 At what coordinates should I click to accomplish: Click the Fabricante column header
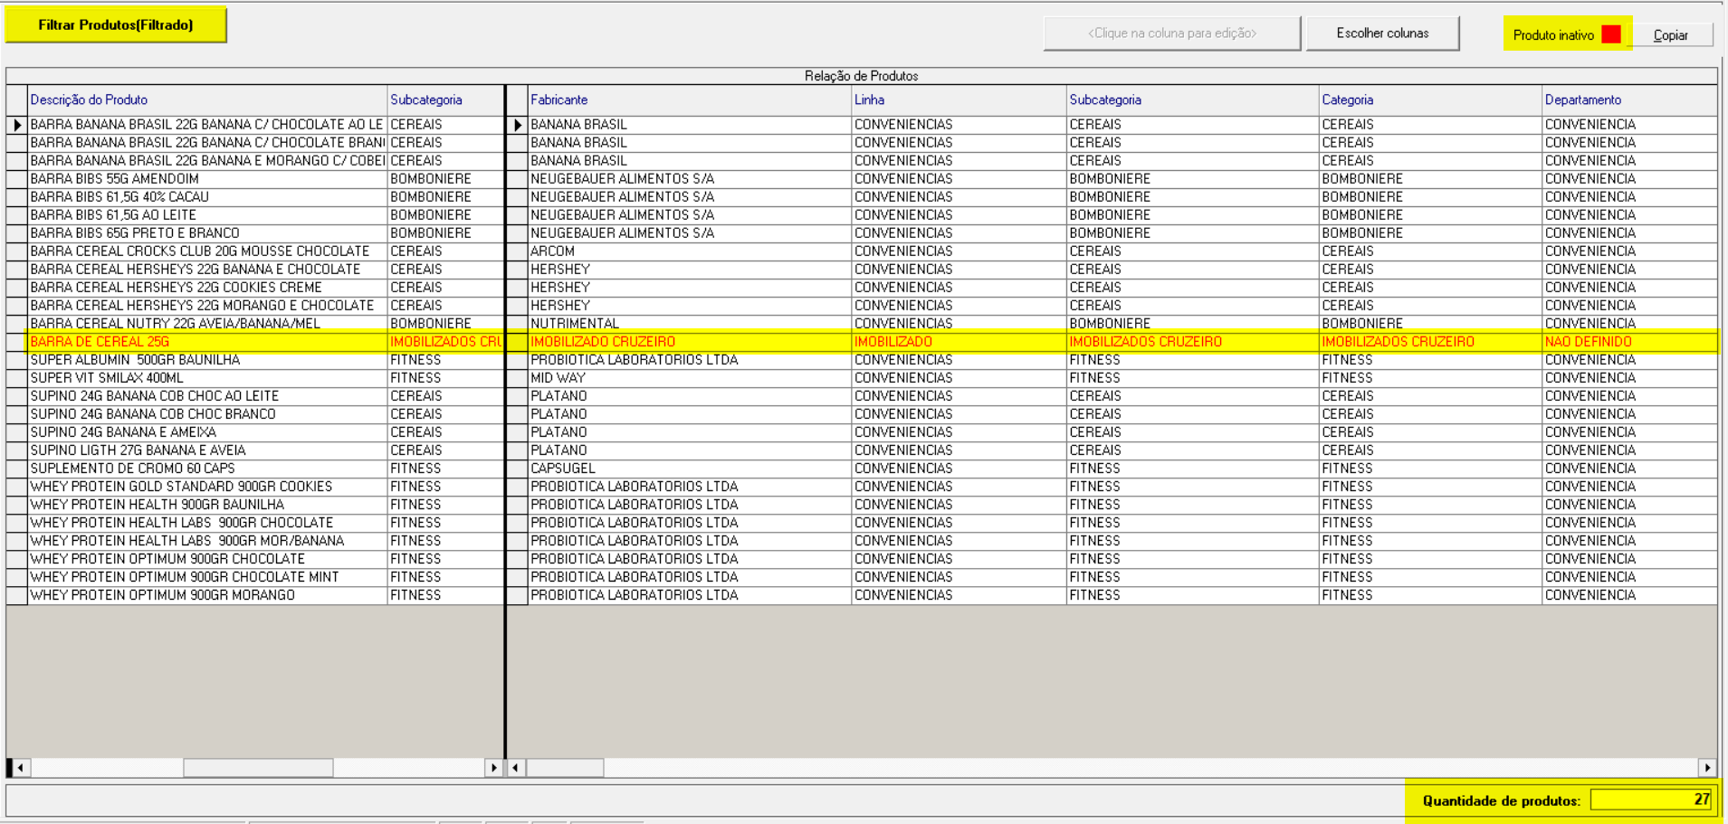coord(559,100)
